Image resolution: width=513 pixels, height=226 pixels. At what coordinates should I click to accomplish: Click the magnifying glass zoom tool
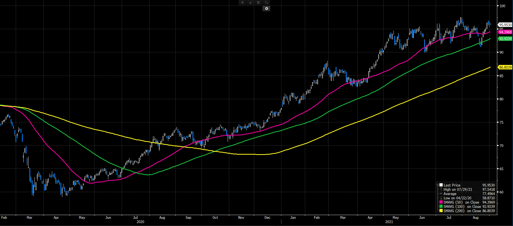266,2
